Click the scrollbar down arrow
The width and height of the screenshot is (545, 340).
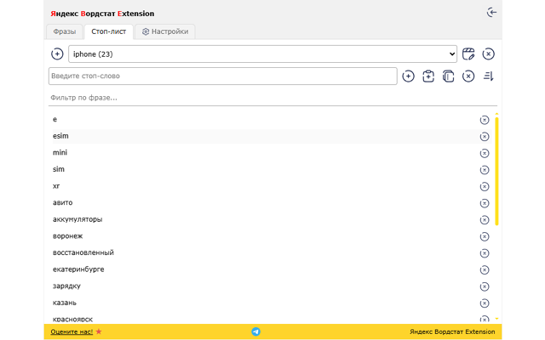pyautogui.click(x=496, y=319)
